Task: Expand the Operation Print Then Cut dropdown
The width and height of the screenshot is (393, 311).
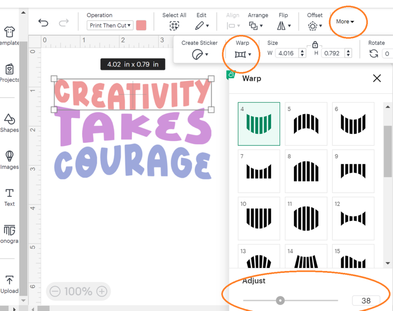Action: (x=110, y=25)
